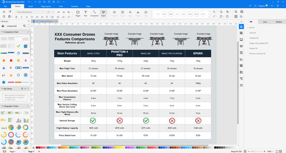Click the Print icon in title bar
Screen dimensions: 286x153
[x=53, y=2]
